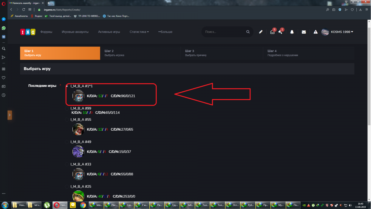The width and height of the screenshot is (371, 209).
Task: Click the ING site logo
Action: [28, 32]
